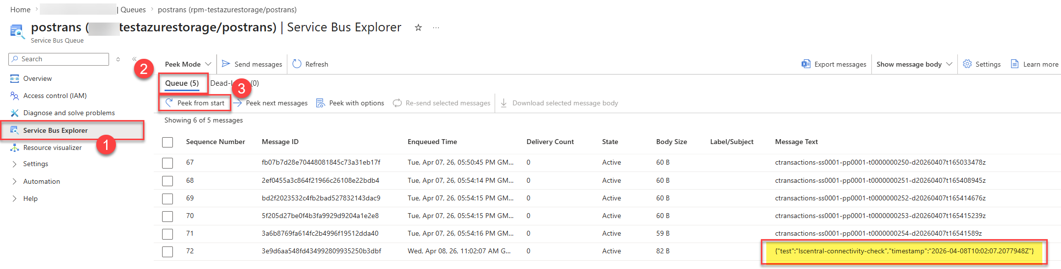Screen dimensions: 1061x269
Task: Open Access control (IAM) in sidebar
Action: (55, 96)
